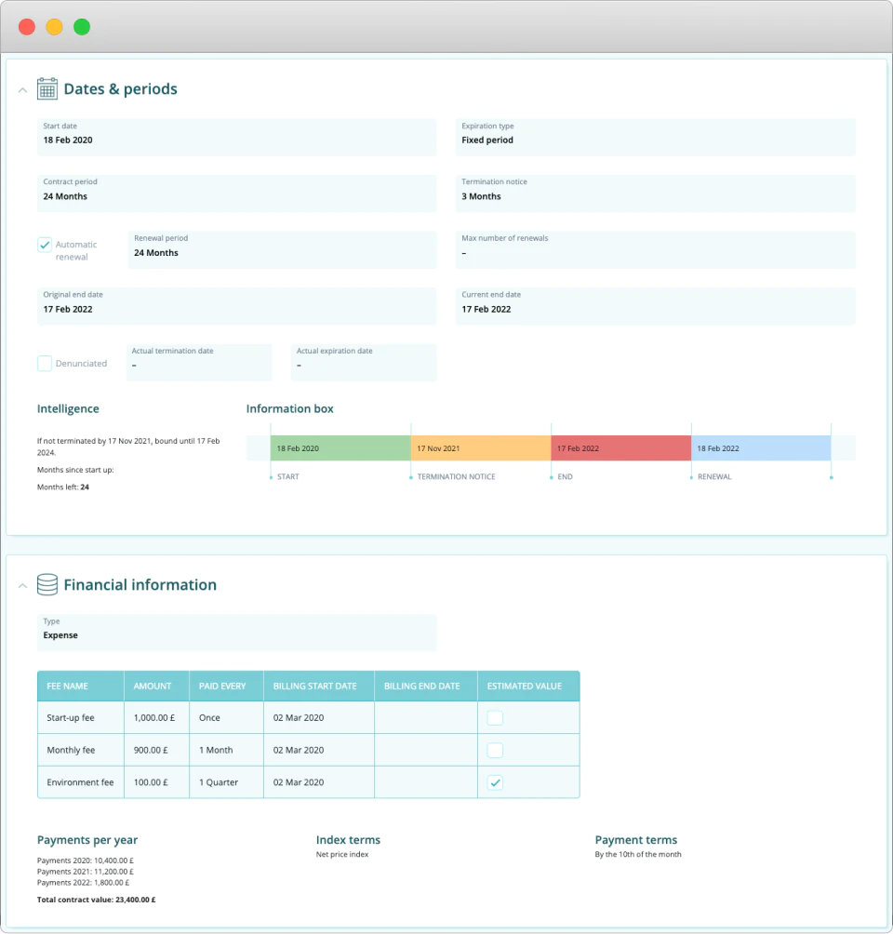Click the calendar icon beside Dates & periods

(x=47, y=88)
